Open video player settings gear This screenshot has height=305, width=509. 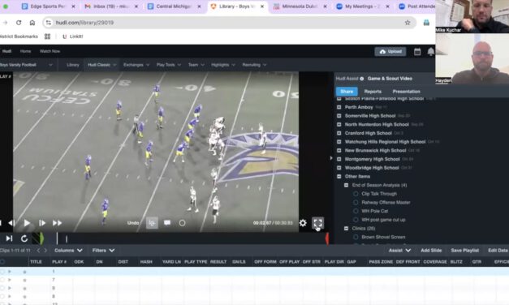[x=303, y=223]
